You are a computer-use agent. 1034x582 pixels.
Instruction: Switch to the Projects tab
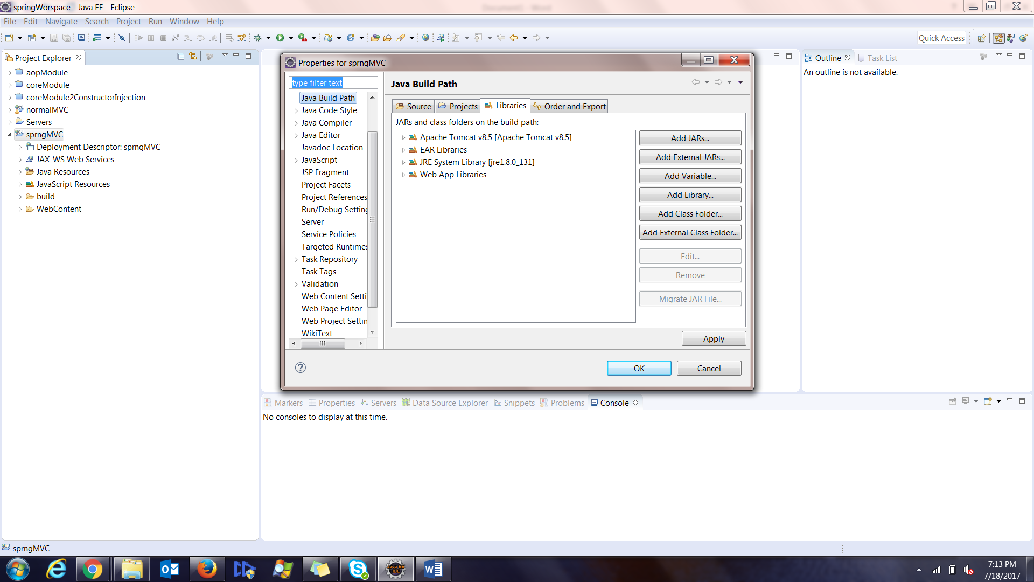(x=457, y=106)
